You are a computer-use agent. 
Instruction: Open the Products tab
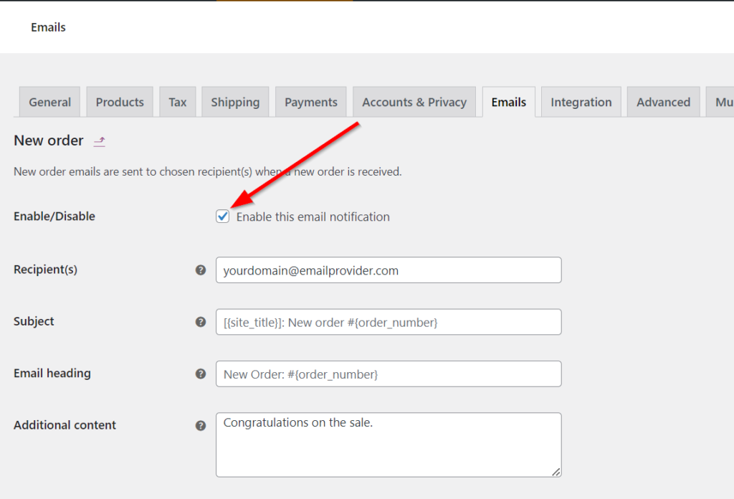pyautogui.click(x=119, y=102)
